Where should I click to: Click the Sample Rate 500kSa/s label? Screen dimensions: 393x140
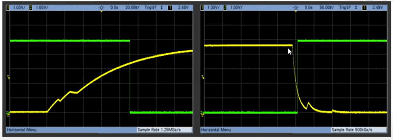(359, 130)
